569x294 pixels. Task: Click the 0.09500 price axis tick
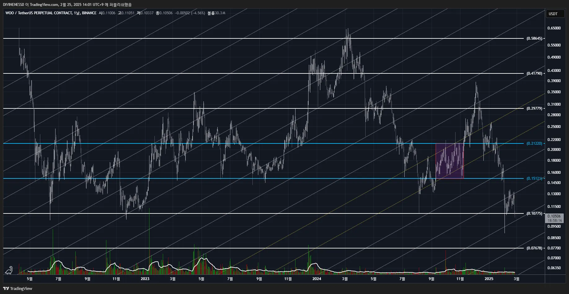pos(554,226)
